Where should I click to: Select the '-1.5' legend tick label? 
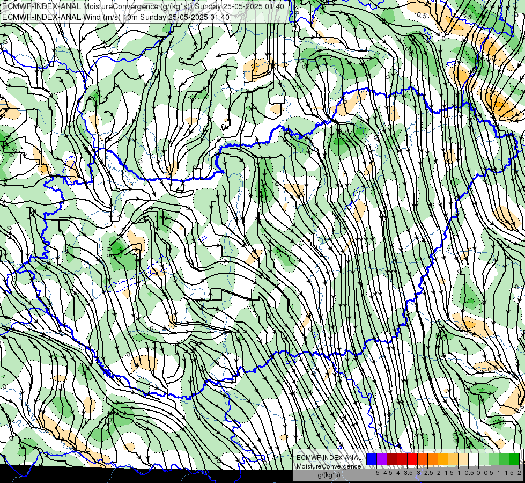[x=448, y=473]
